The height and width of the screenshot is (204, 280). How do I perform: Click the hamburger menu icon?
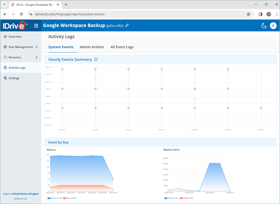pos(36,26)
